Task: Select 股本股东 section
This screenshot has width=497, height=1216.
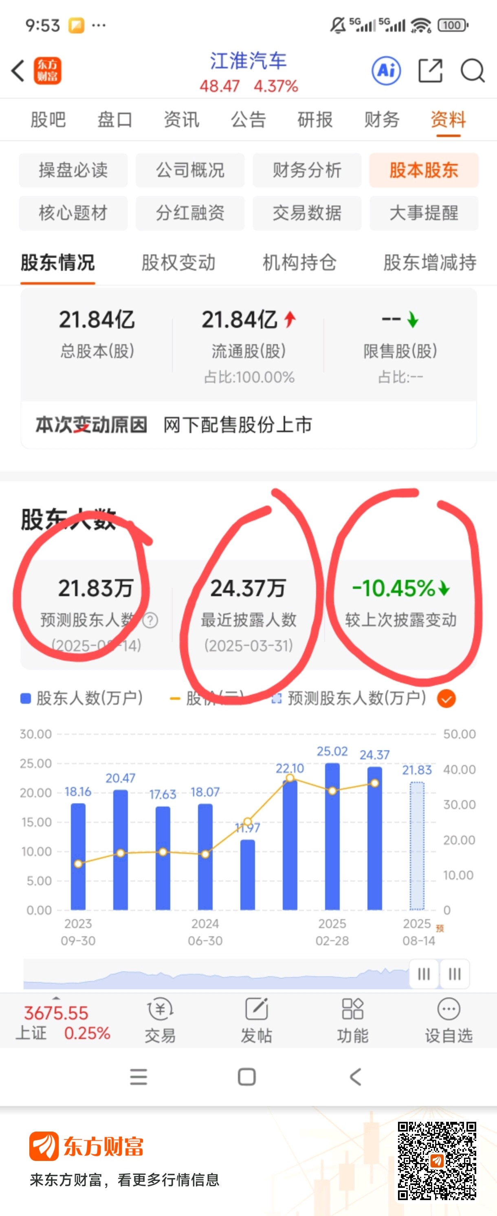Action: (424, 170)
